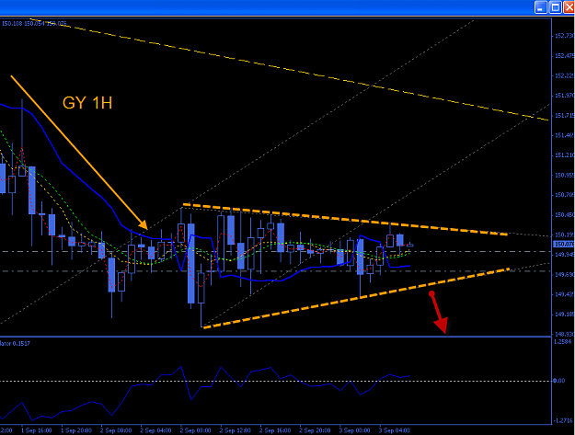Click the 149.185 price axis label
575x435 pixels.
click(564, 315)
